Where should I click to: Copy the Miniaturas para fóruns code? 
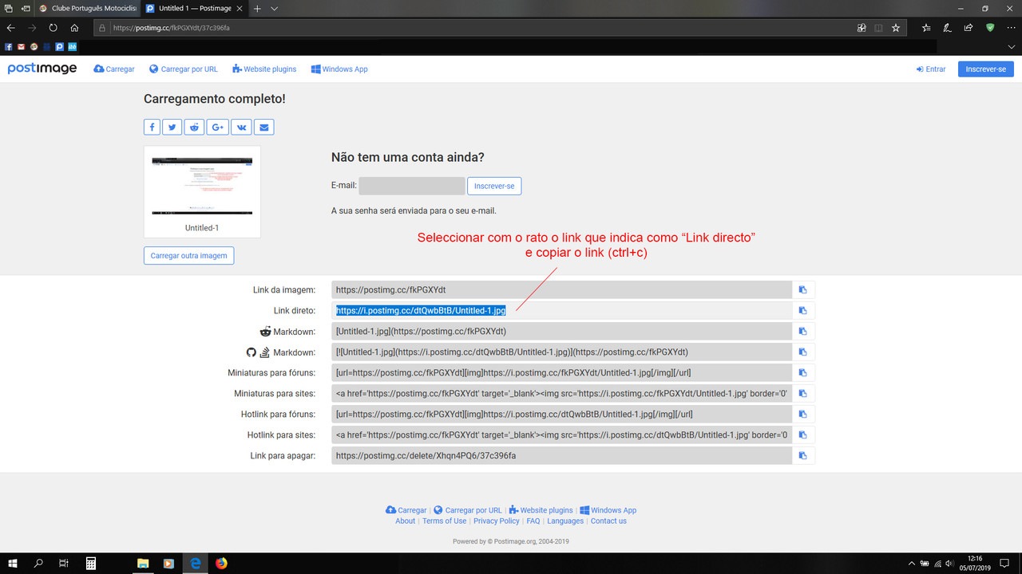coord(803,372)
